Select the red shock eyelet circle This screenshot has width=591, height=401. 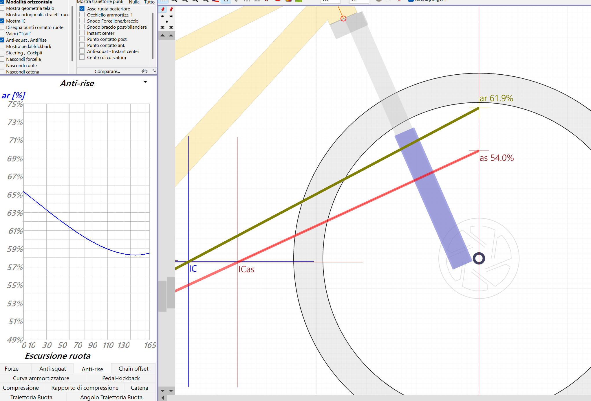click(343, 19)
